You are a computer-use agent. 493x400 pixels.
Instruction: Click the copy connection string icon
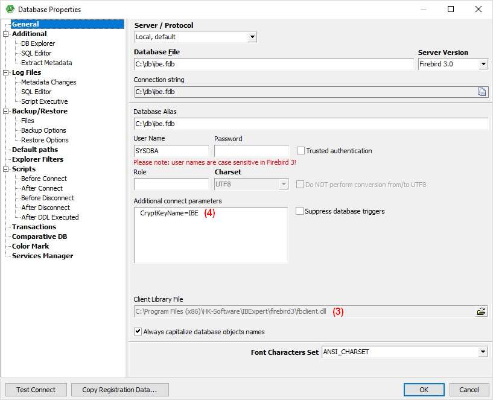[482, 92]
